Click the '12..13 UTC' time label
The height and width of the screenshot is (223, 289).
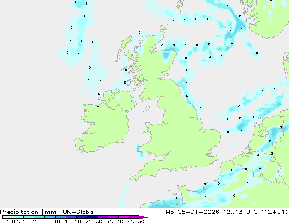click(x=240, y=212)
